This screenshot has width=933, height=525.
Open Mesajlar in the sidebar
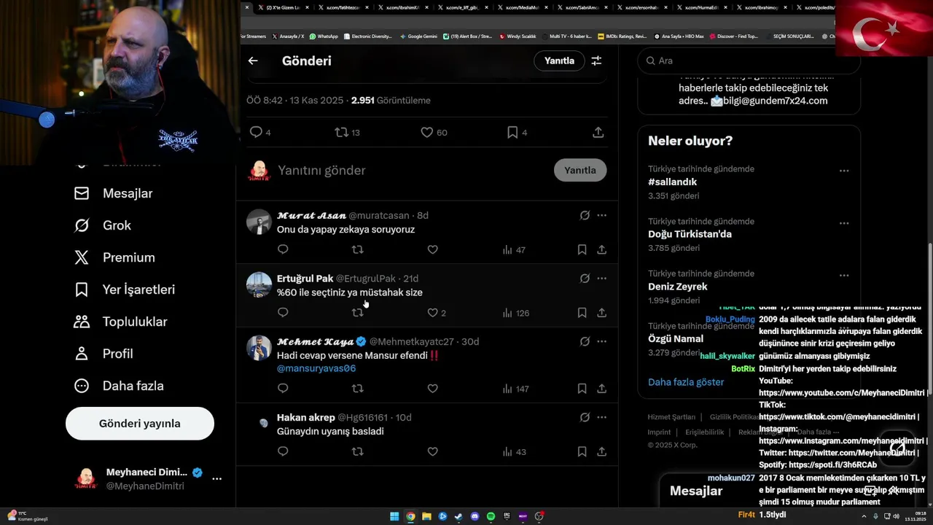pyautogui.click(x=113, y=193)
